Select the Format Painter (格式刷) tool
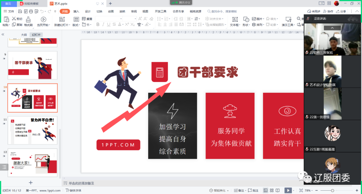362x194 pixels. pyautogui.click(x=28, y=20)
